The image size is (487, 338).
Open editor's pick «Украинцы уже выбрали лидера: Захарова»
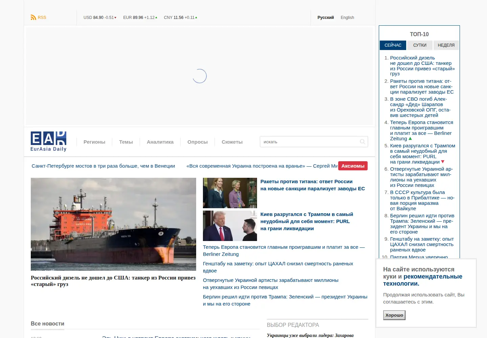pos(310,335)
